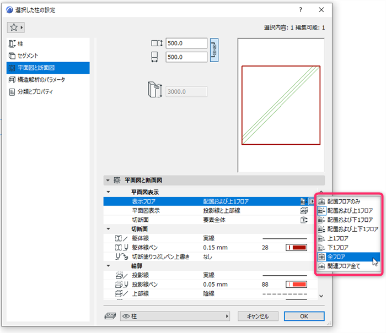Screen dimensions: 386x333
Task: Choose 関連フロア全て in the popup menu
Action: (349, 266)
